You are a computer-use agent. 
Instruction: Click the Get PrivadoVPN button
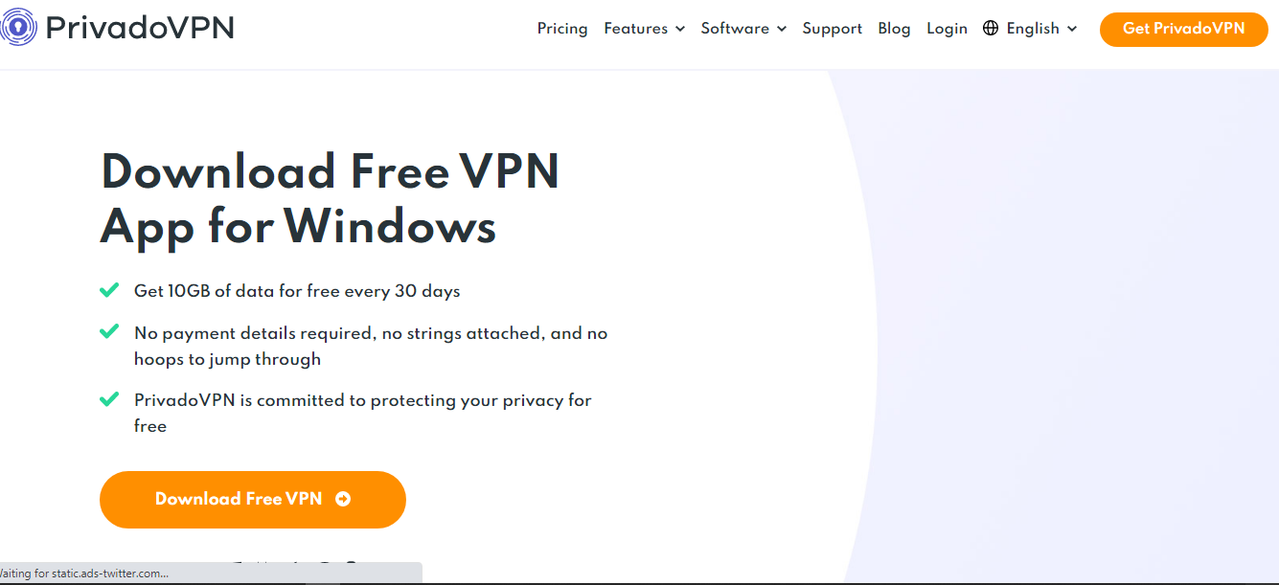click(x=1183, y=29)
